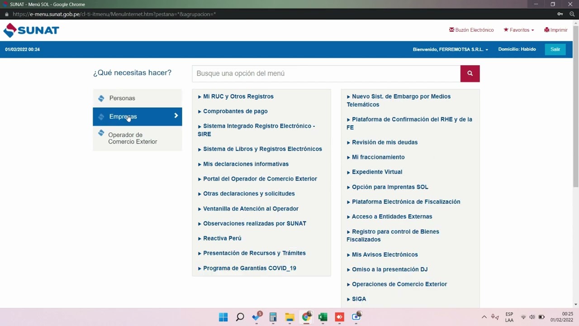Screen dimensions: 579x326
Task: Click the magnifier search button
Action: tap(470, 73)
